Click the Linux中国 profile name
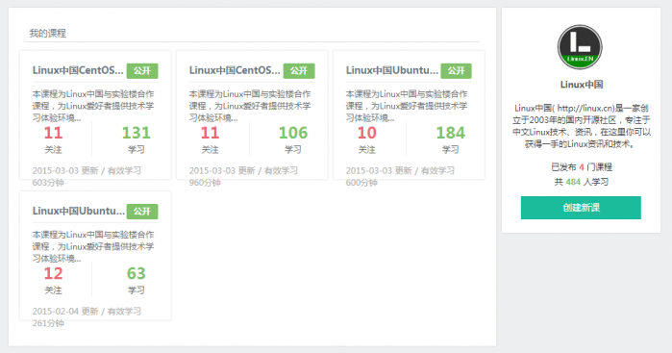 click(x=581, y=85)
